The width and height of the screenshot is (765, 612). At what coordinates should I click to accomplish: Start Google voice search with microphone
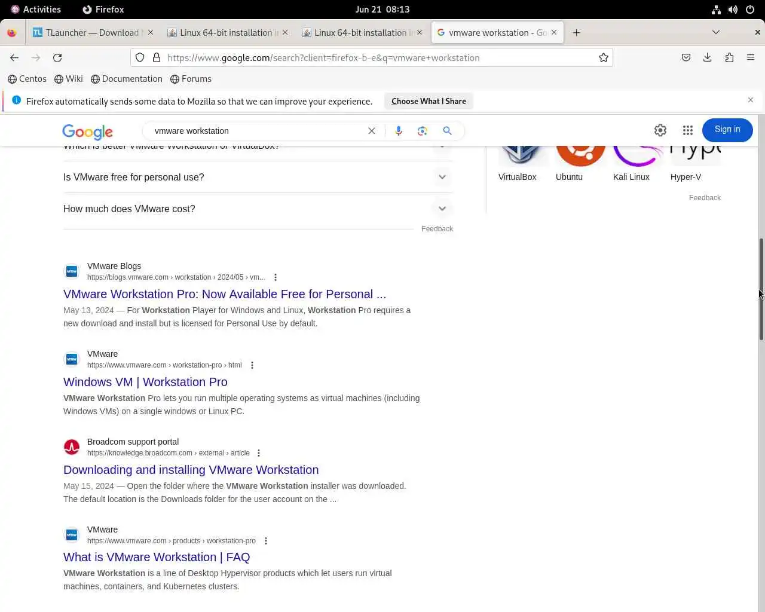point(399,131)
